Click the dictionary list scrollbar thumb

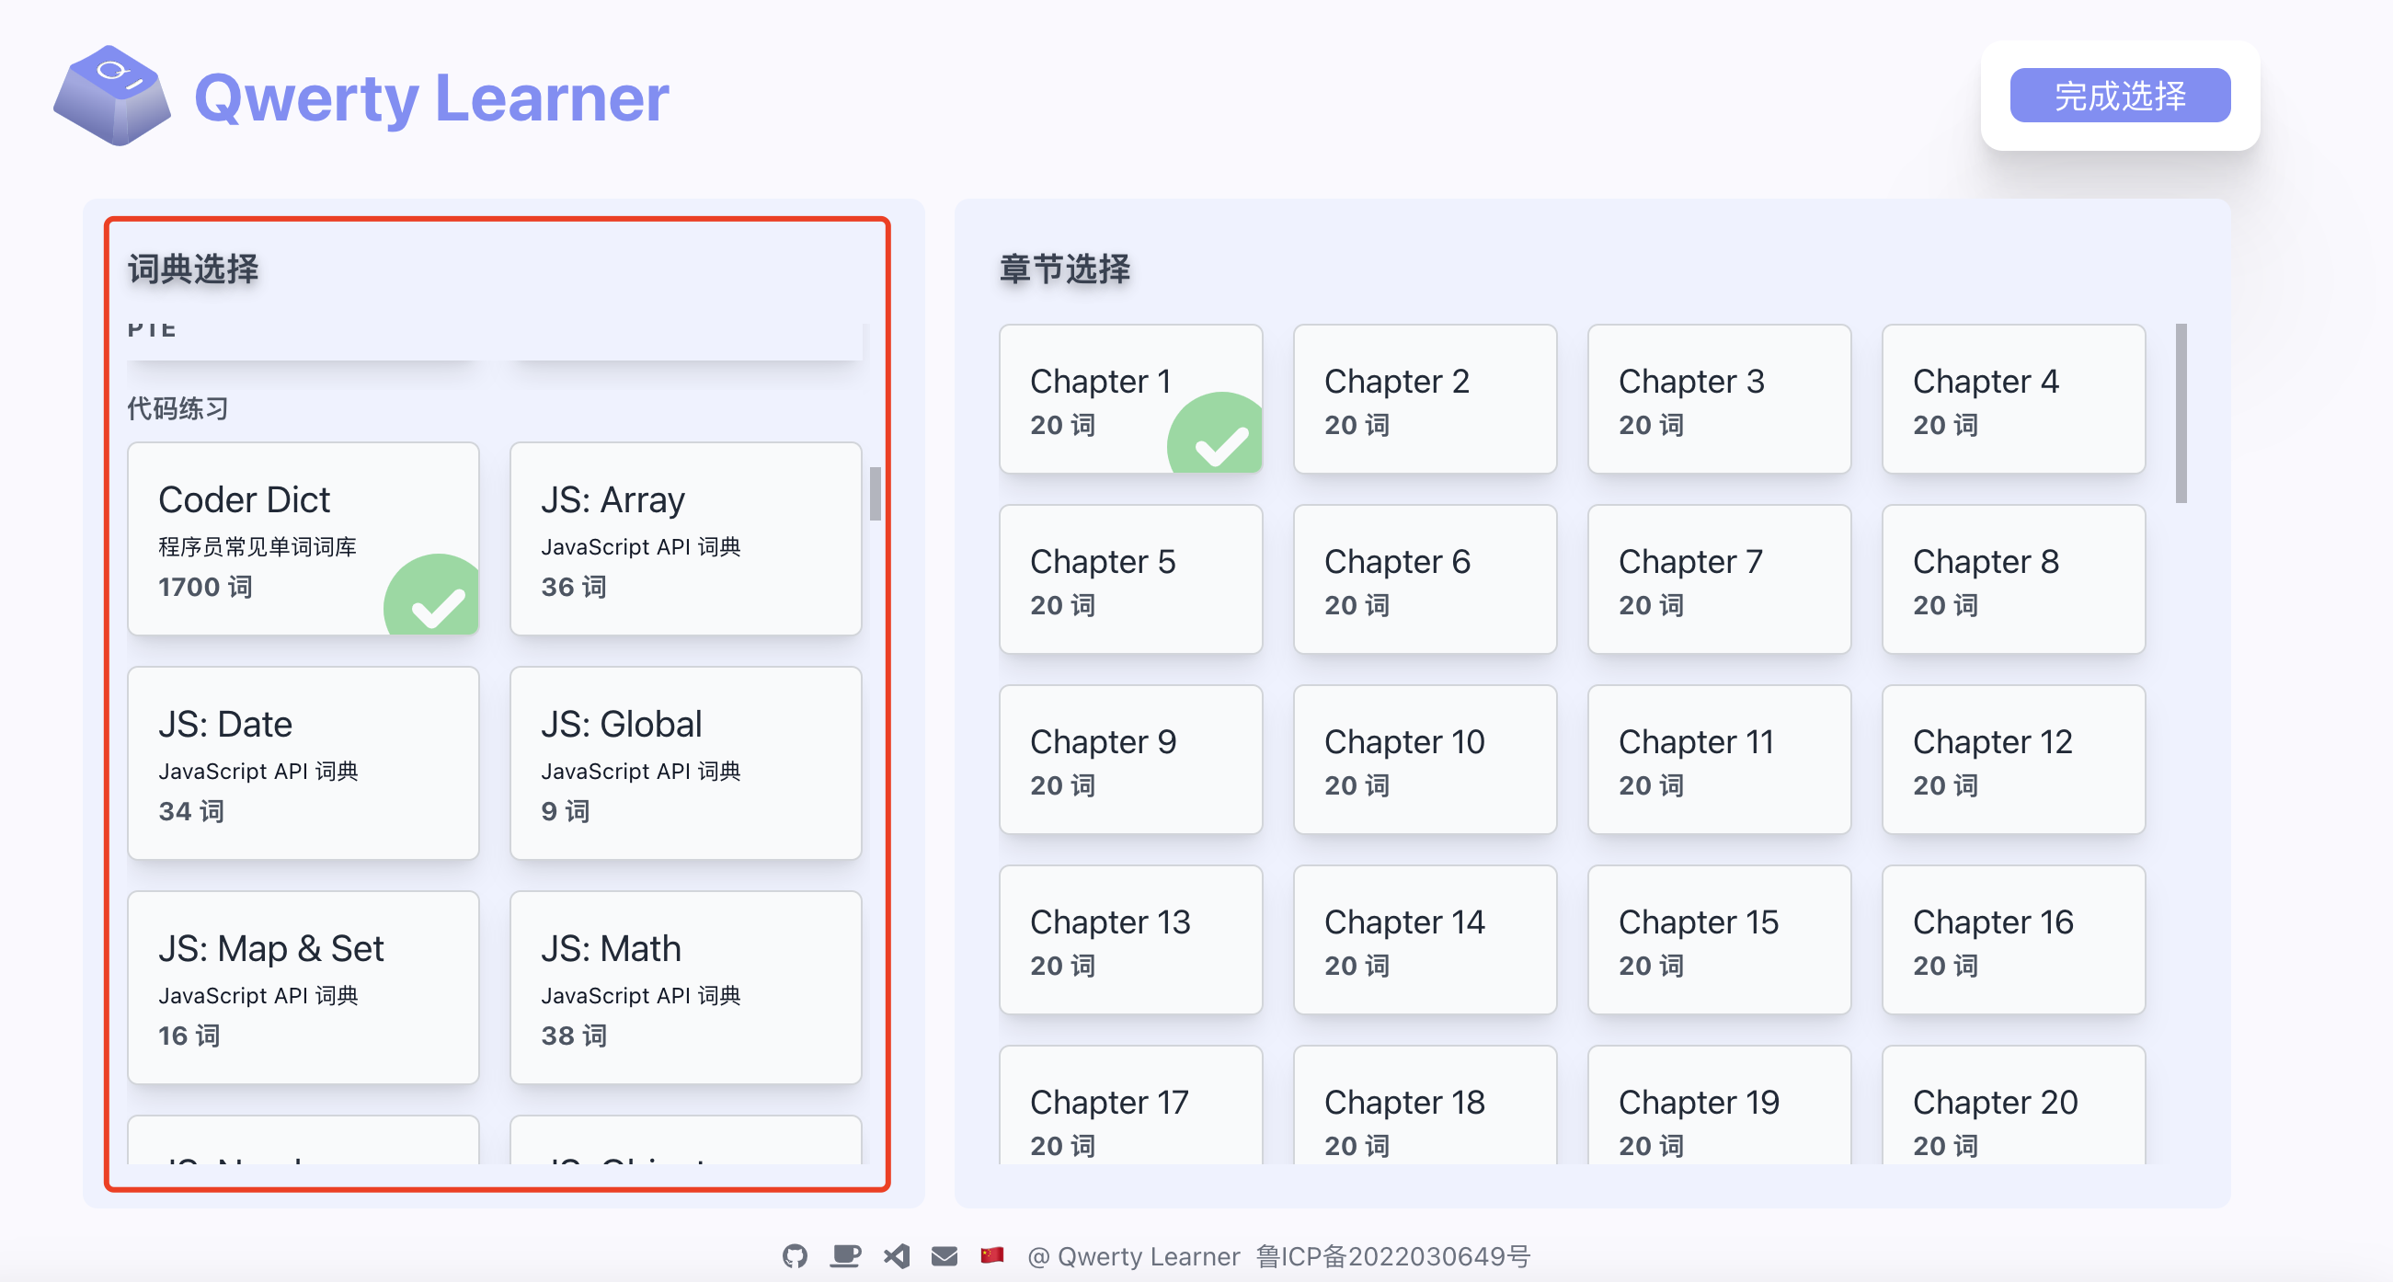pos(876,493)
